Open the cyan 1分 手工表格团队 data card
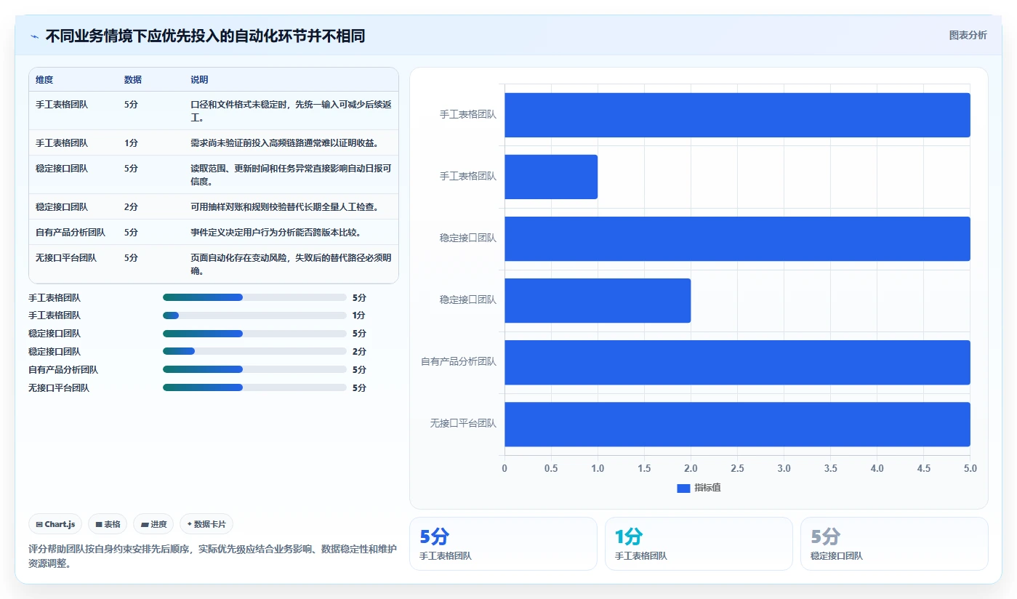1017x599 pixels. tap(699, 544)
